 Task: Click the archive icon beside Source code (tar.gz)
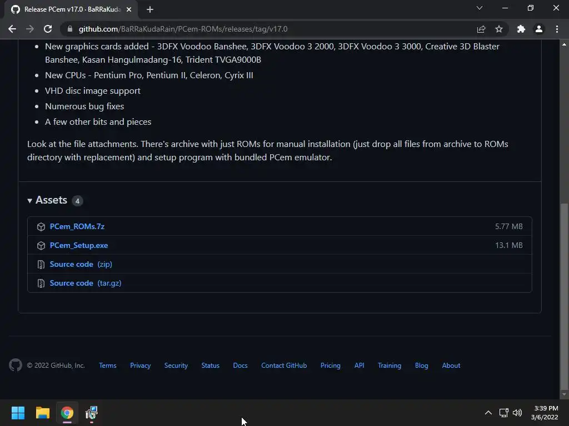click(41, 283)
